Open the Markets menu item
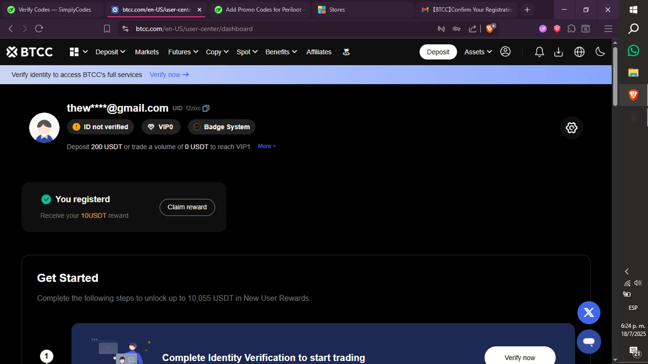648x364 pixels. tap(147, 52)
